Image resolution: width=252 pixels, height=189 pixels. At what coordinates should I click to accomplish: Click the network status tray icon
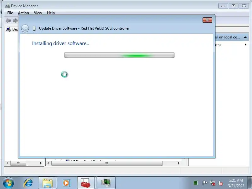[x=213, y=183]
